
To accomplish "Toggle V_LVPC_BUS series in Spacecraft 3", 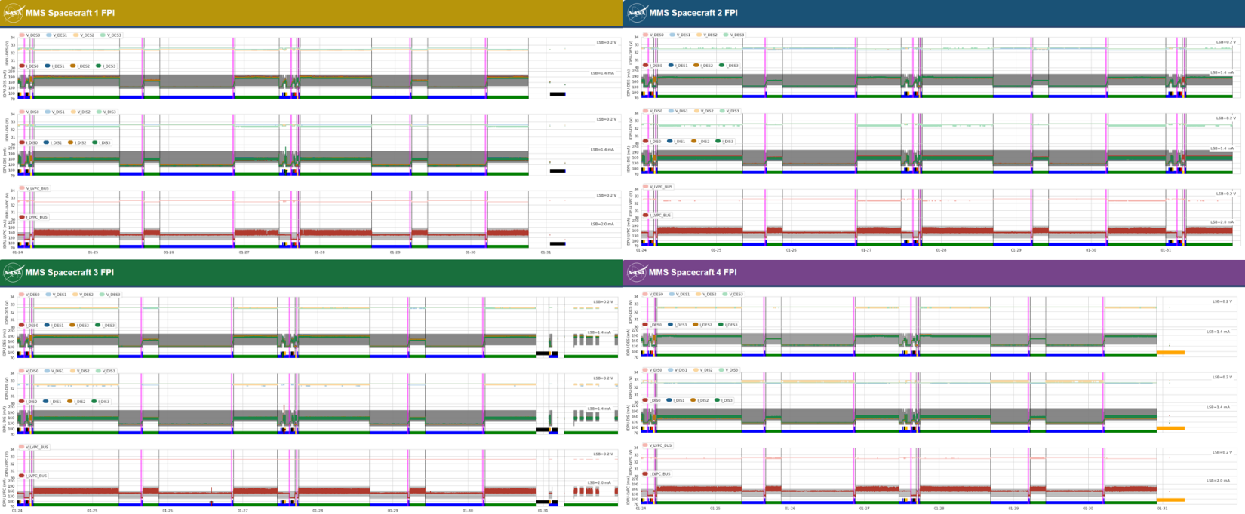I will pyautogui.click(x=35, y=448).
